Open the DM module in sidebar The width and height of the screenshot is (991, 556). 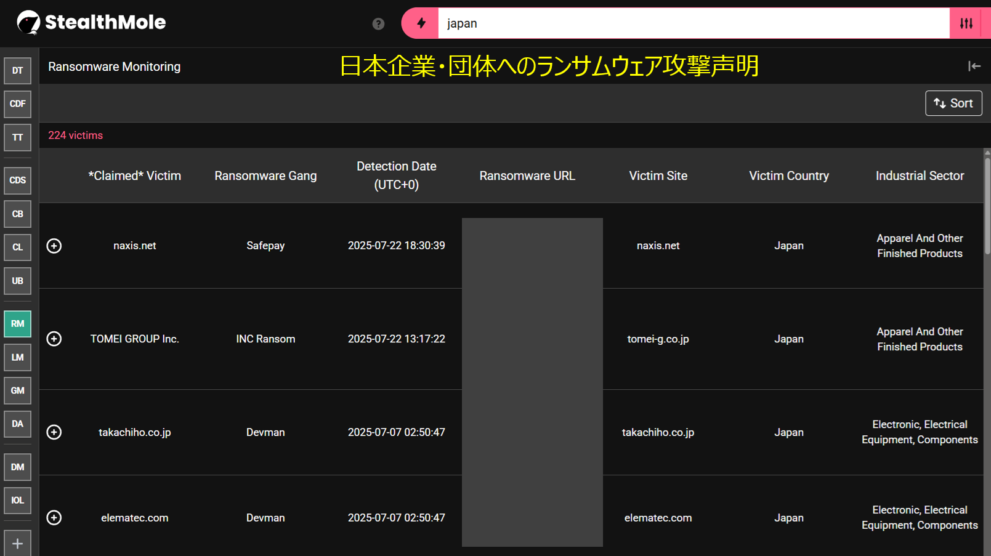pos(17,467)
